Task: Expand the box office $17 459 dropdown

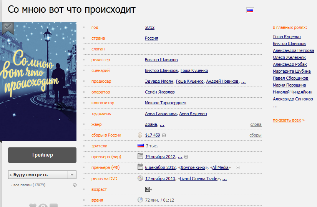Action: [x=164, y=135]
